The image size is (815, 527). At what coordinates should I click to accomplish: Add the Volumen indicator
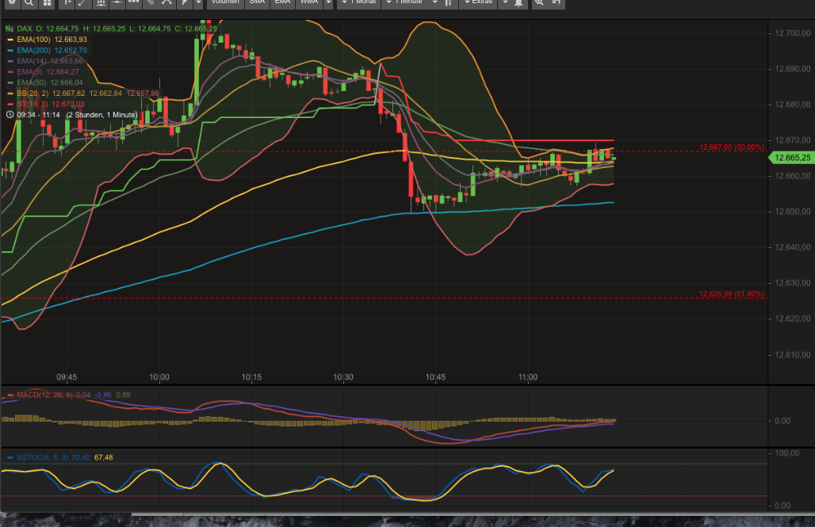click(225, 2)
